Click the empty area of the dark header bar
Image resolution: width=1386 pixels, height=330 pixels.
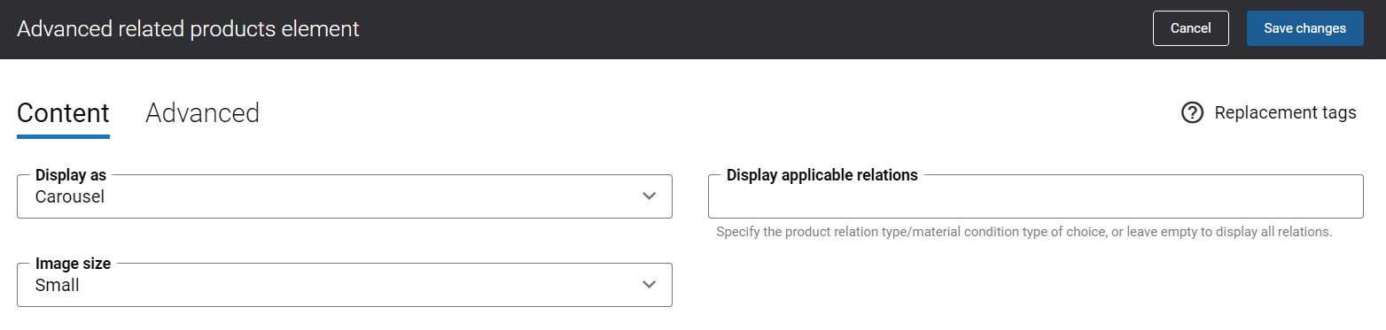753,28
